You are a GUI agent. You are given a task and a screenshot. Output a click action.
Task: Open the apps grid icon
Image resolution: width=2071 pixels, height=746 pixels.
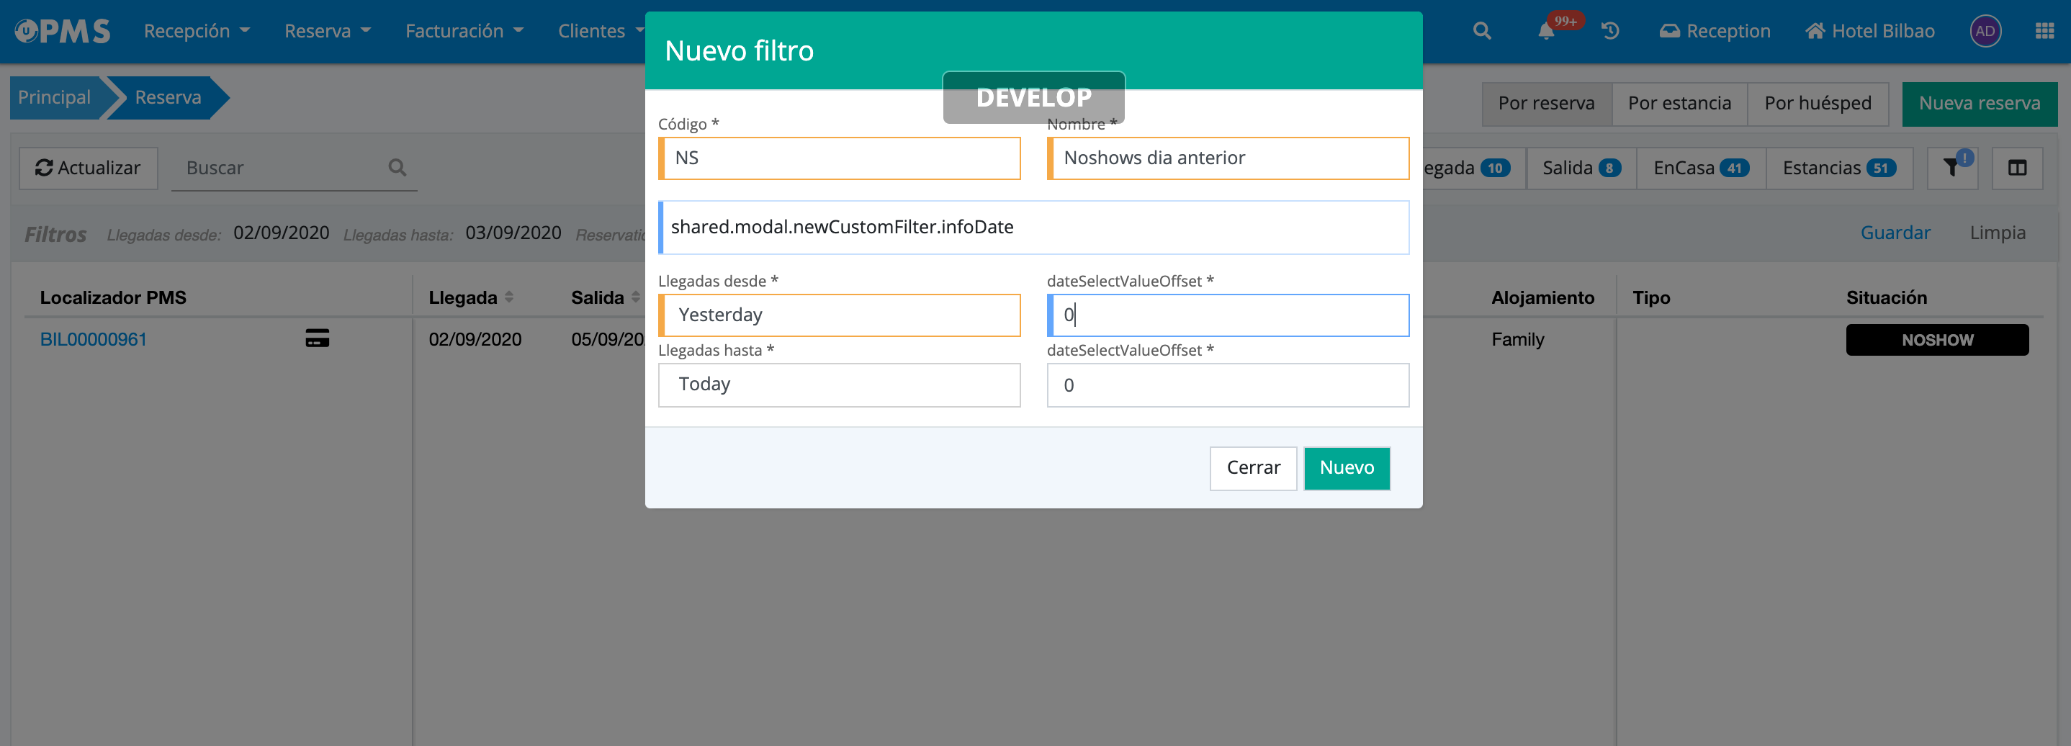tap(2044, 32)
